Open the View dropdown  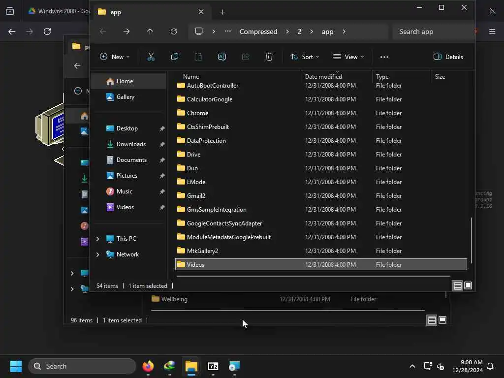(x=348, y=57)
